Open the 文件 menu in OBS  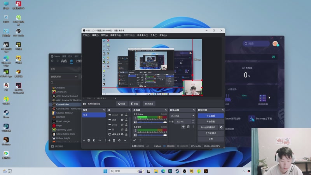click(86, 35)
